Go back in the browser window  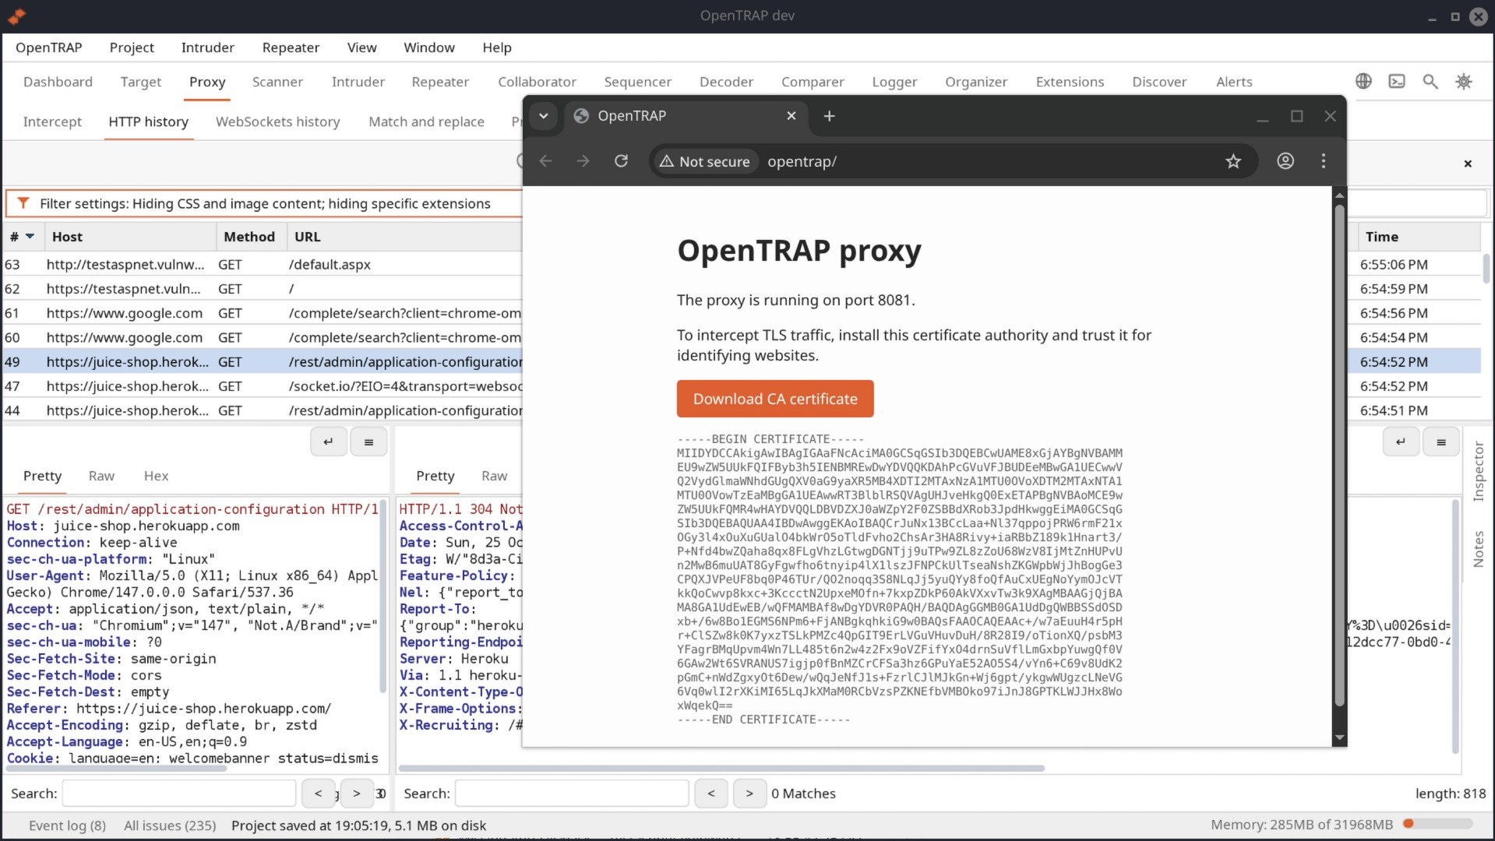tap(545, 161)
